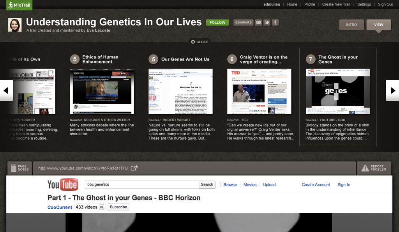Click the YouTube Search button
Screen dimensions: 399x232
click(207, 185)
